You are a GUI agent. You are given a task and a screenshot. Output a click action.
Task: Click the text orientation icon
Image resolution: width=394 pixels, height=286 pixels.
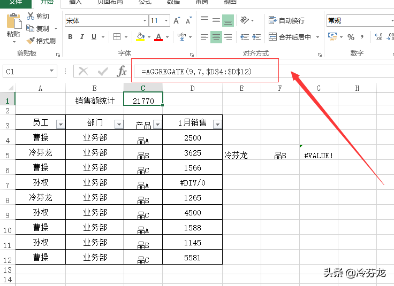[x=245, y=20]
